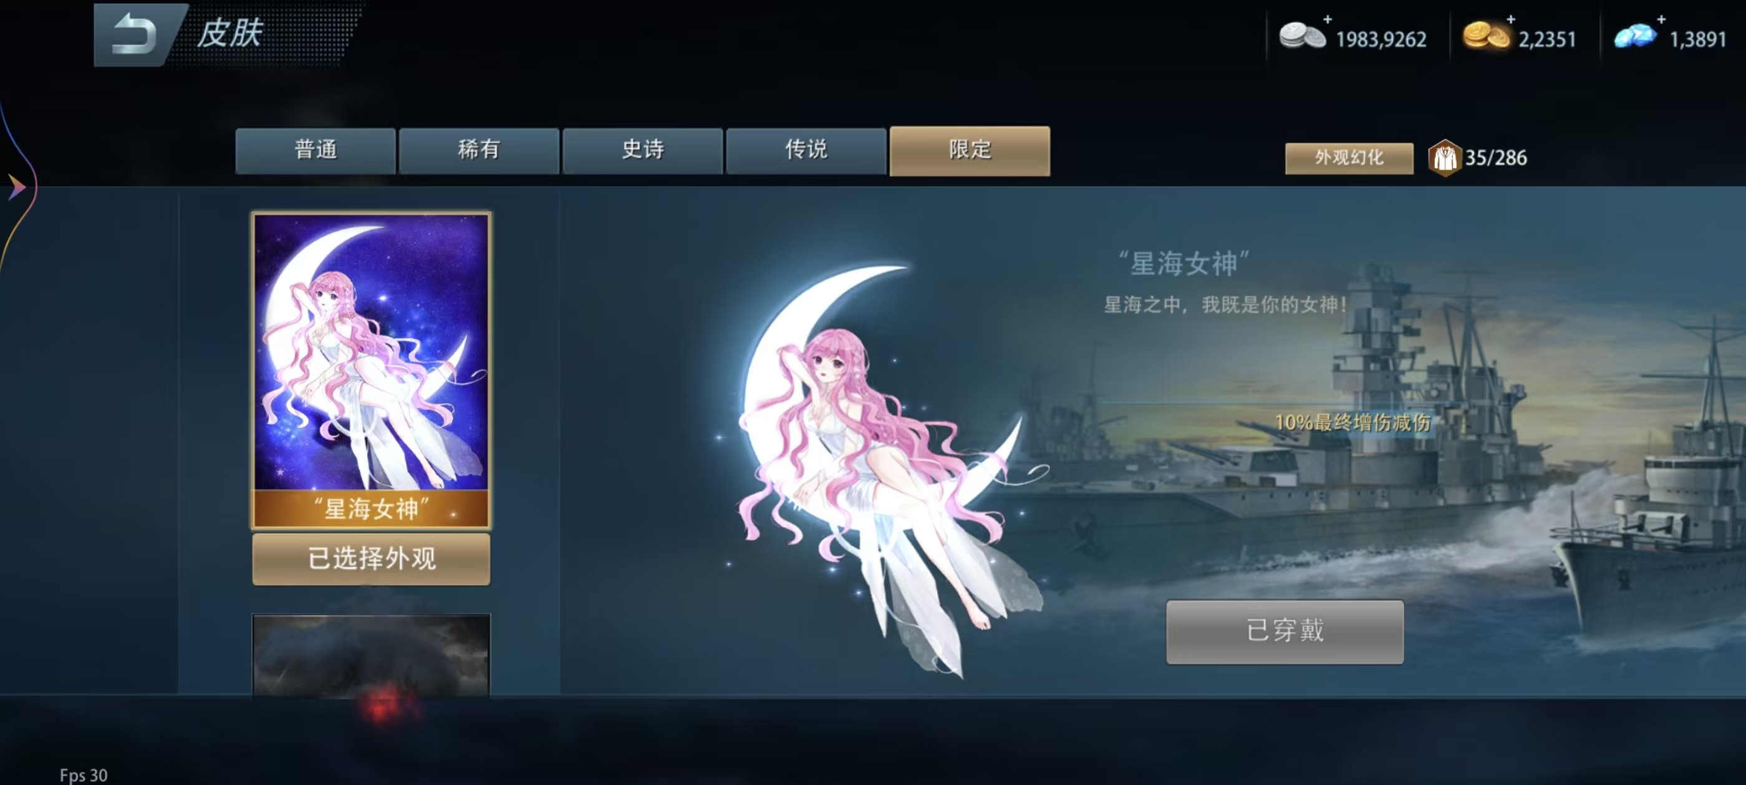Tap the blue diamond currency icon

(1634, 37)
